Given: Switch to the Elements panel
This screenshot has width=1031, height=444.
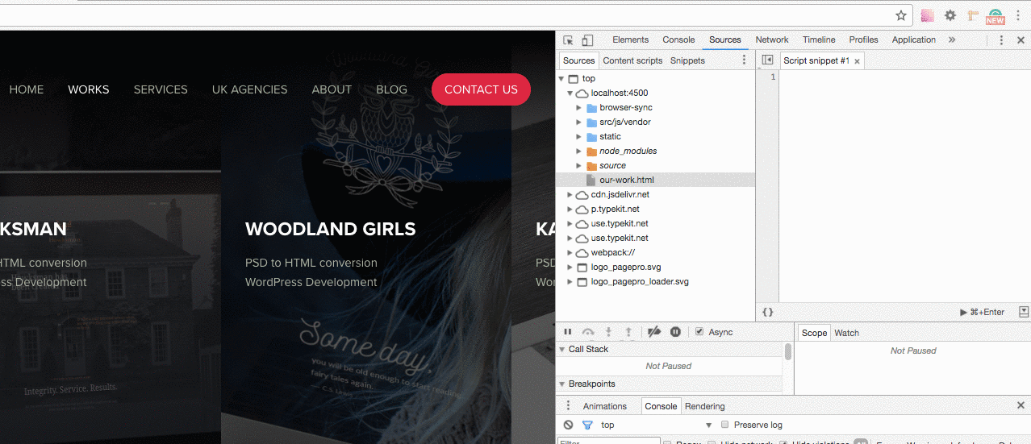Looking at the screenshot, I should tap(630, 39).
